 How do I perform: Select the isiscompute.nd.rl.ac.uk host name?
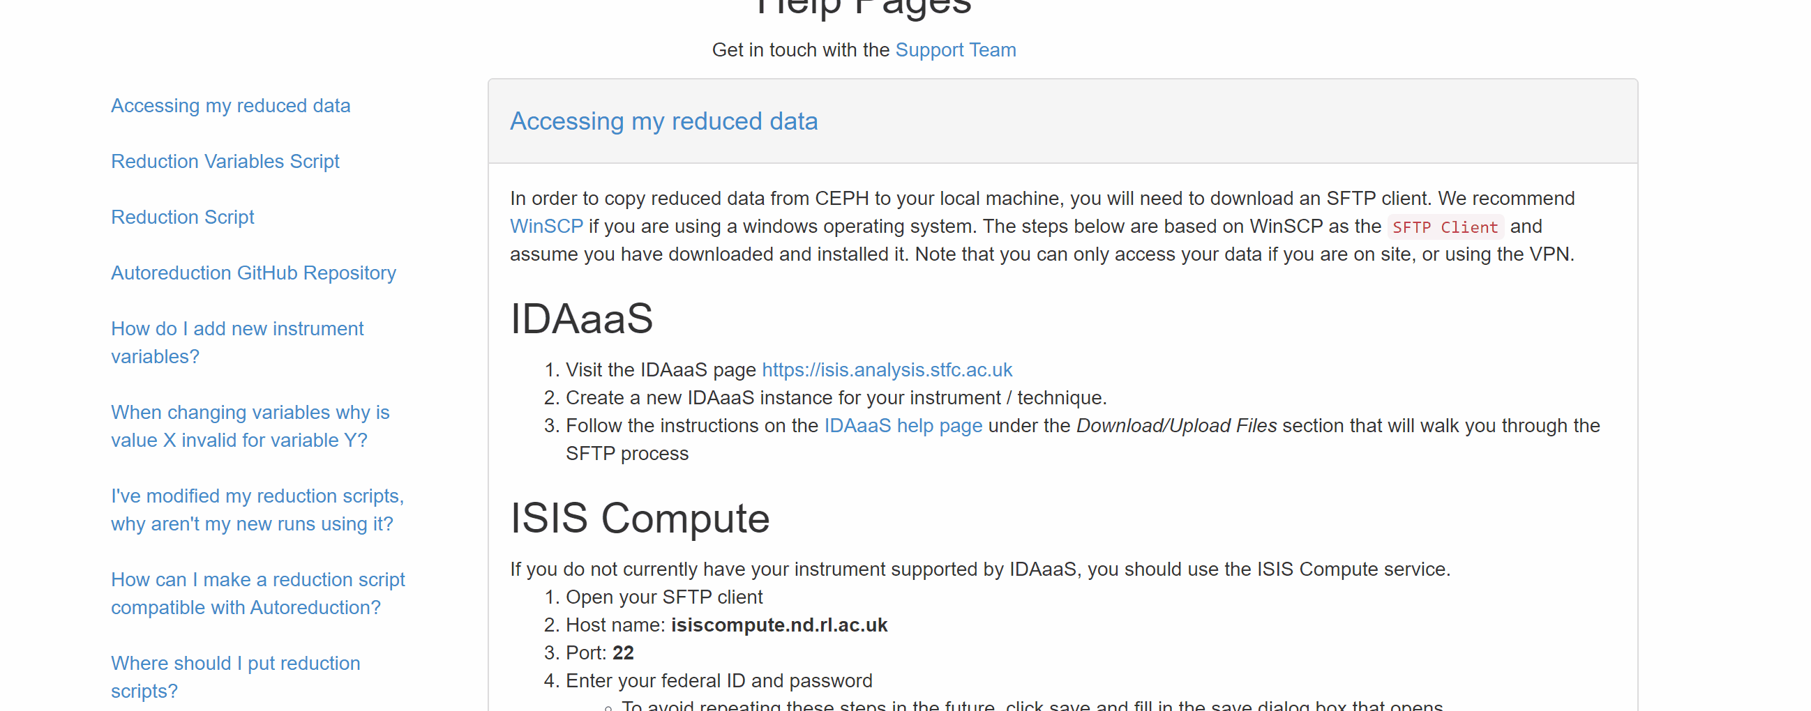point(779,625)
